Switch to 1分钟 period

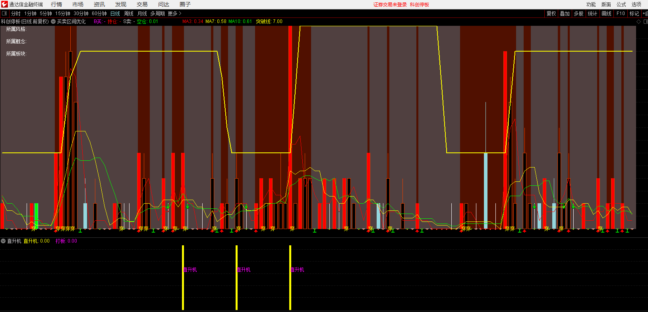coord(30,13)
